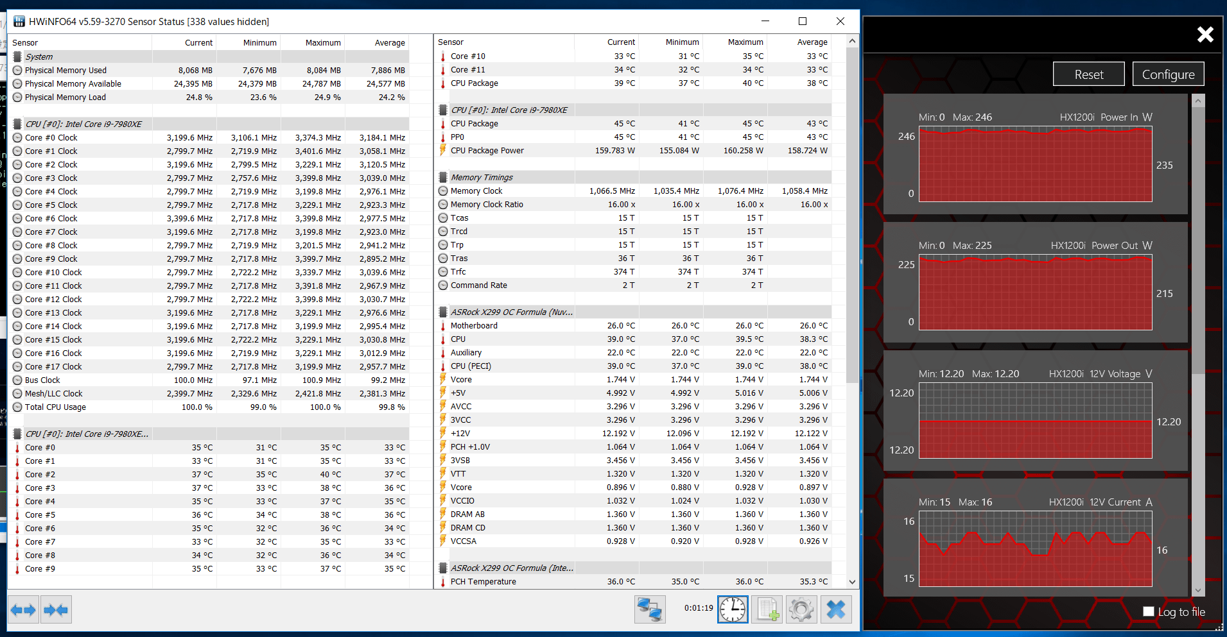This screenshot has width=1227, height=637.
Task: Click the HWiNFO64 title bar app icon
Action: pyautogui.click(x=19, y=21)
